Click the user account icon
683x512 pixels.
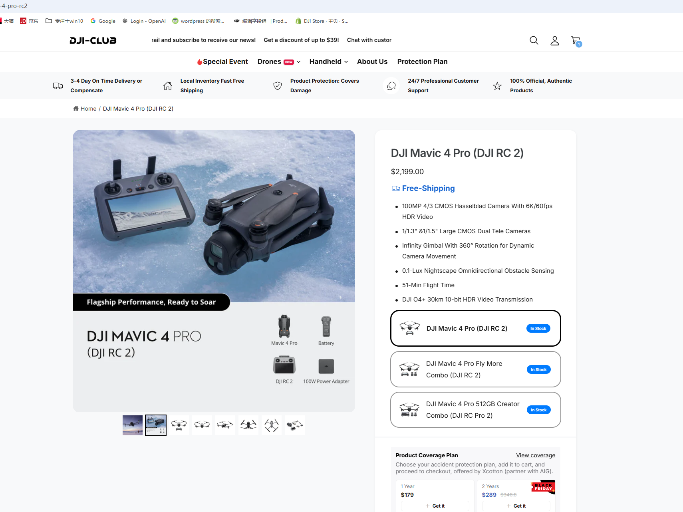pyautogui.click(x=554, y=40)
